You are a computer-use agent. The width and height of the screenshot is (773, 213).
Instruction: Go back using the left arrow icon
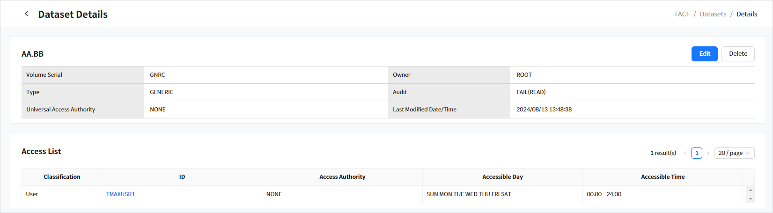[x=27, y=14]
